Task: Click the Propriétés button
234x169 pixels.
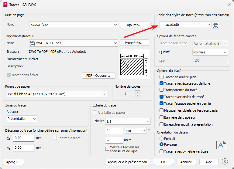Action: [134, 43]
